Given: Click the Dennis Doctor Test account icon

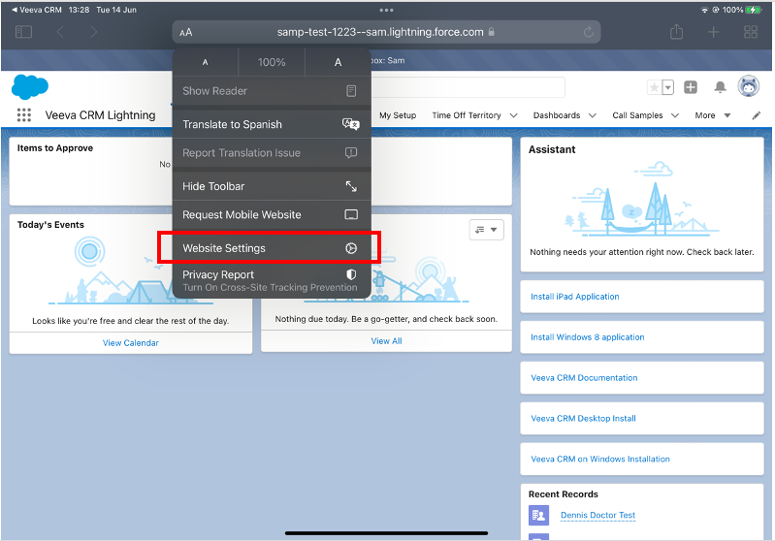Looking at the screenshot, I should (x=538, y=516).
